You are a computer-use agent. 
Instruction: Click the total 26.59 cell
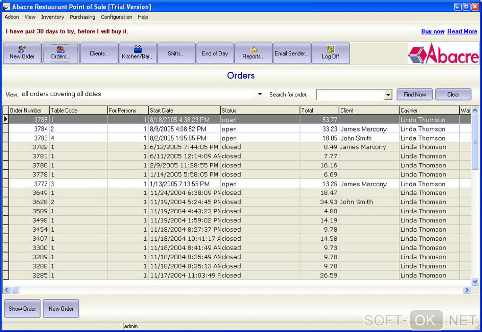coord(319,275)
